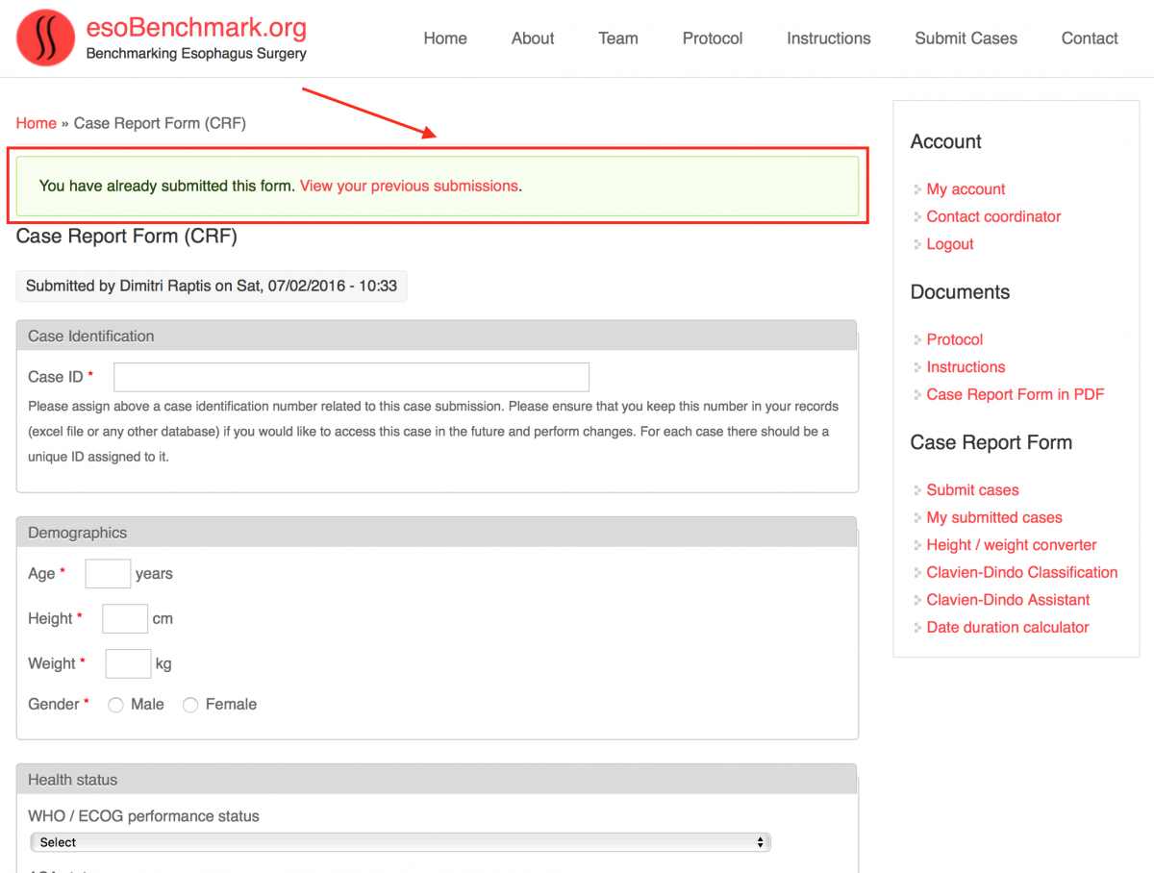Click View your previous submissions link

pos(409,186)
